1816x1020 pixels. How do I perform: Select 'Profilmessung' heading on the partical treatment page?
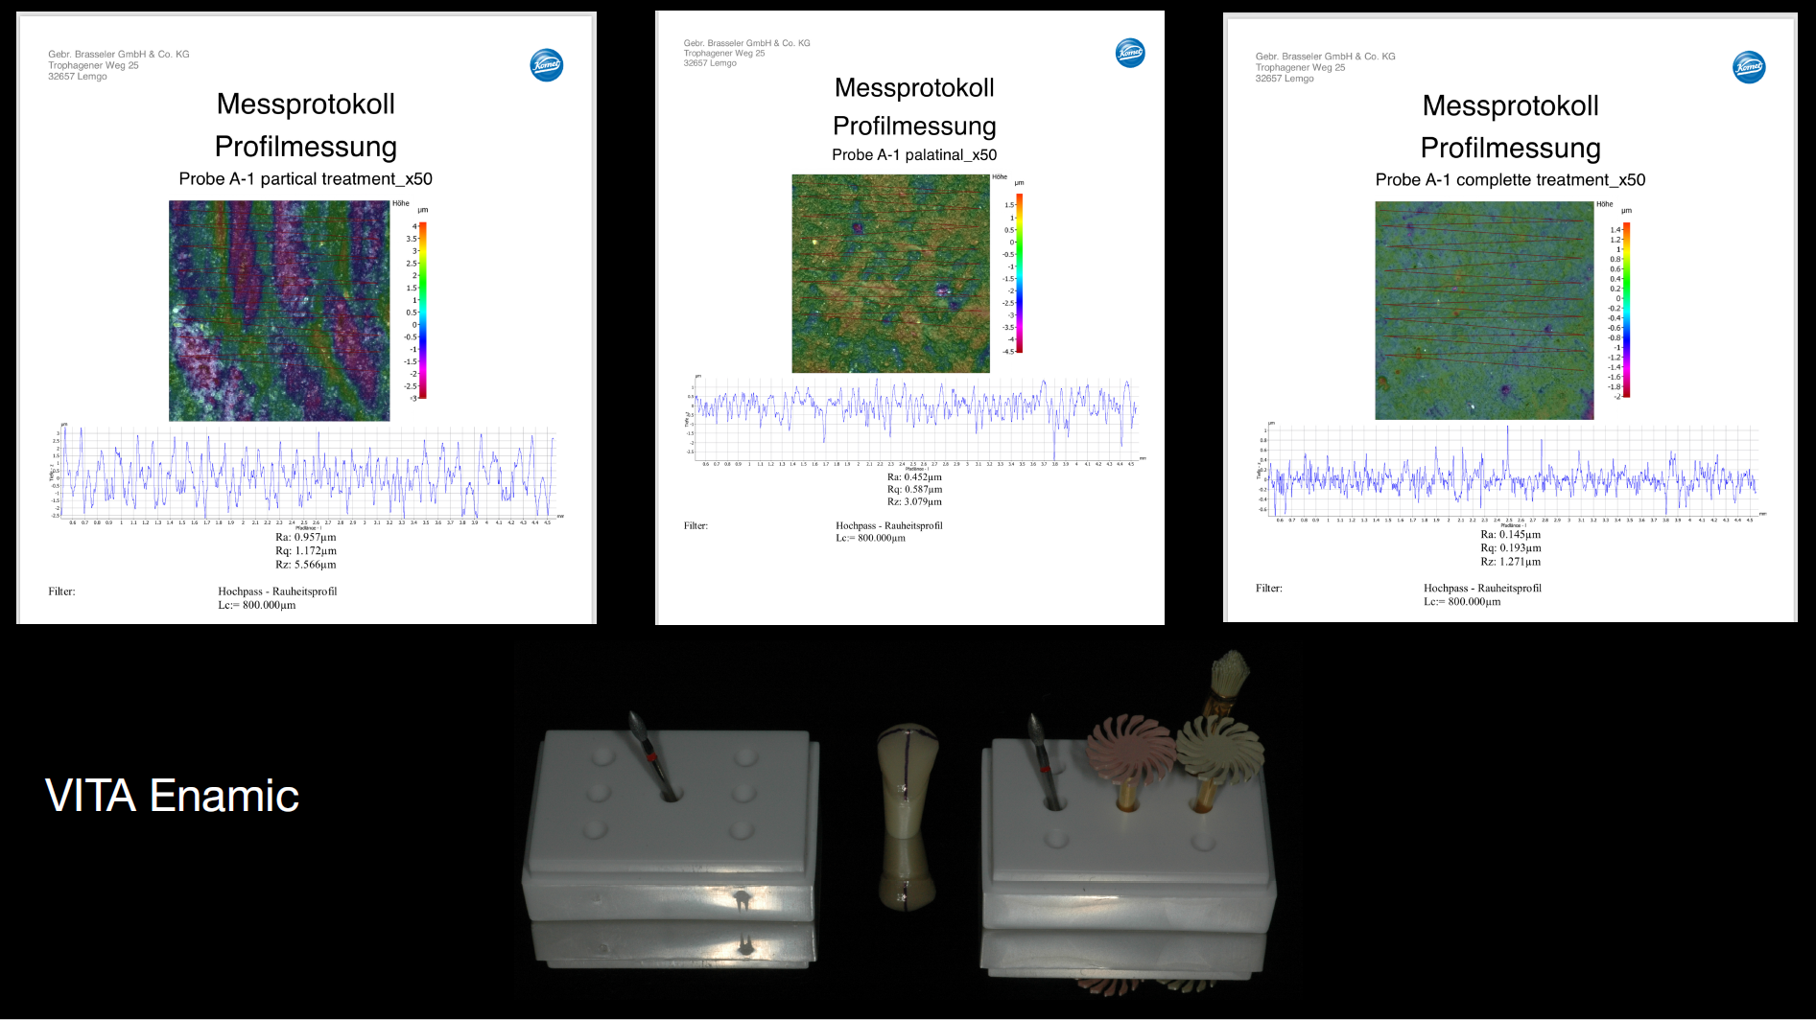tap(306, 147)
